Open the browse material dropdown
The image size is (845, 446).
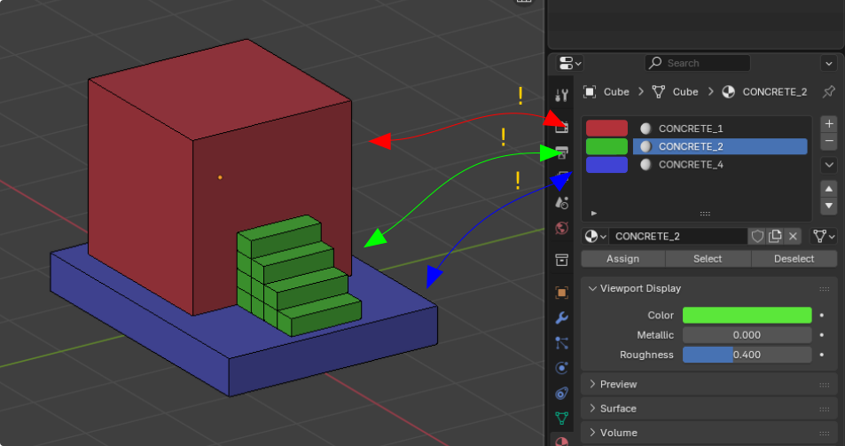pos(596,236)
